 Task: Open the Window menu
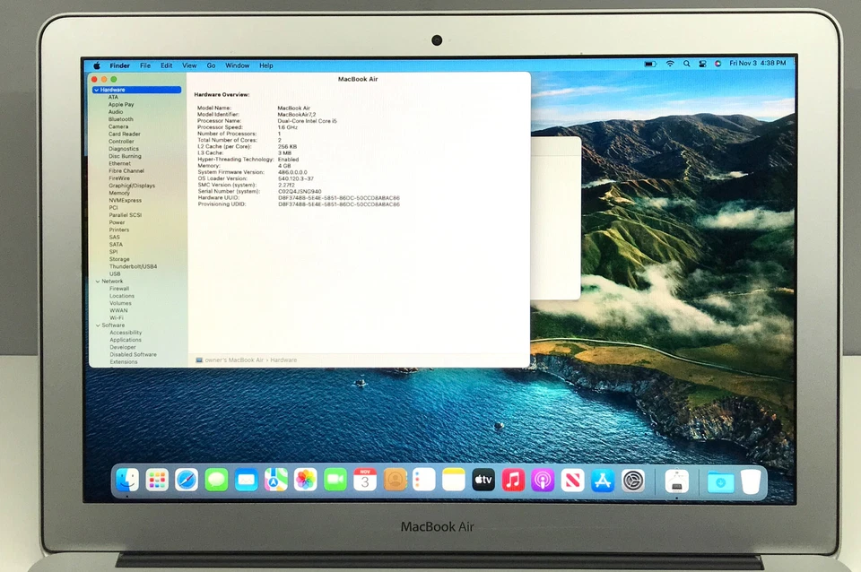pyautogui.click(x=237, y=65)
